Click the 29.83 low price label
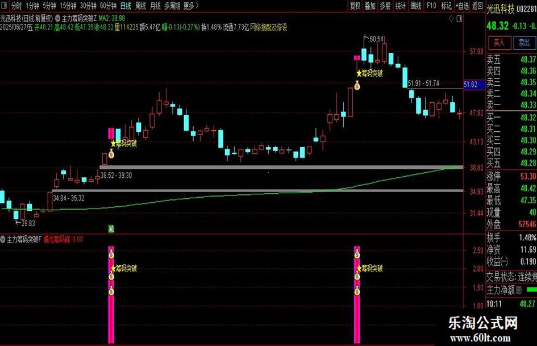537x346 pixels. [28, 223]
